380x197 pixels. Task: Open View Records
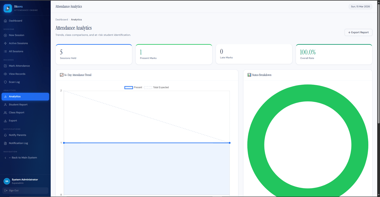[x=25, y=74]
